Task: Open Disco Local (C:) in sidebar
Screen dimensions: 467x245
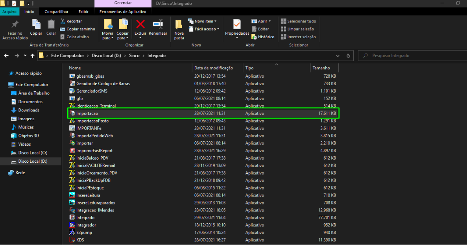Action: point(29,152)
